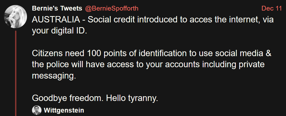
Task: Open the @BernieSpofforth handle link
Action: pyautogui.click(x=111, y=8)
